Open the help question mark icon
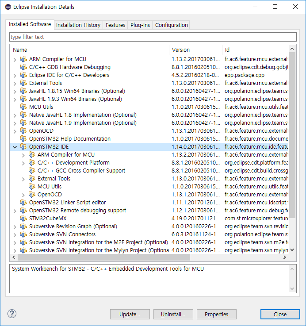 pos(12,314)
